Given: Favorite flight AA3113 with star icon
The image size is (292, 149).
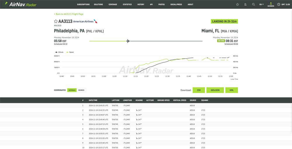Looking at the screenshot, I should [x=56, y=21].
